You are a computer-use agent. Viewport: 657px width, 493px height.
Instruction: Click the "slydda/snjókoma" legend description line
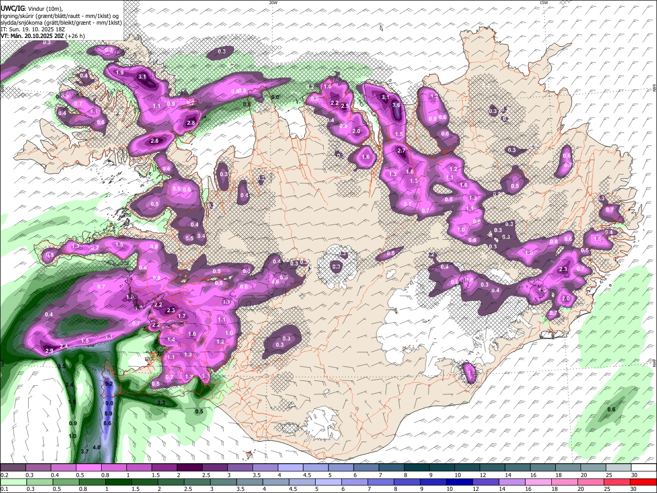tap(61, 23)
